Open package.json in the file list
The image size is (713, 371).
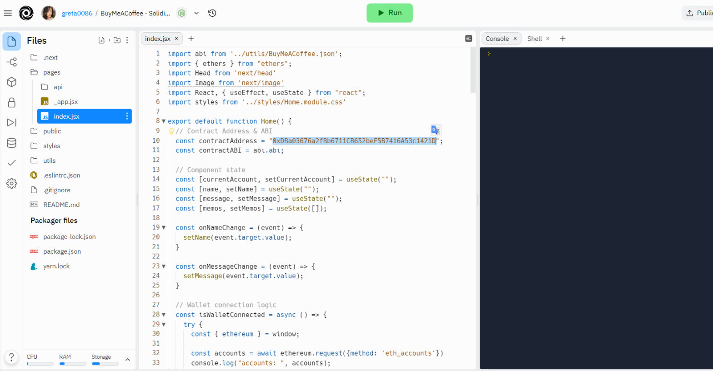pos(62,251)
